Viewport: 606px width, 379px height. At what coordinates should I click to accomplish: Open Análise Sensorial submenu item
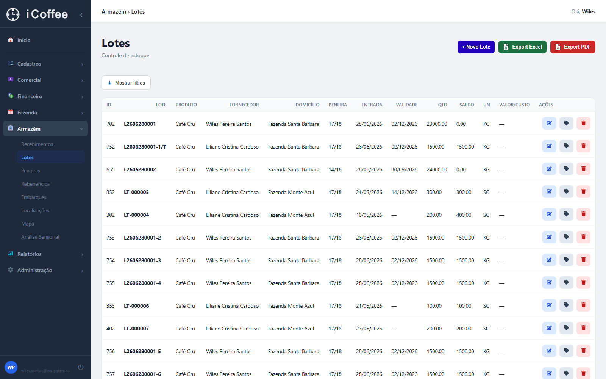51,237
